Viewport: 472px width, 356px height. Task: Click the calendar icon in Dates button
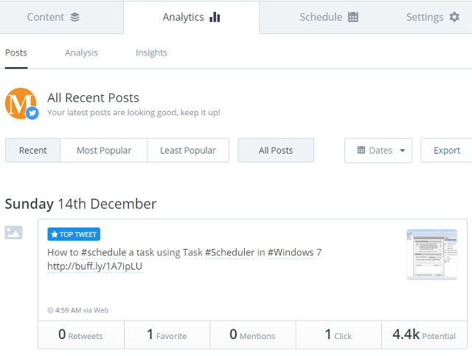(x=361, y=150)
